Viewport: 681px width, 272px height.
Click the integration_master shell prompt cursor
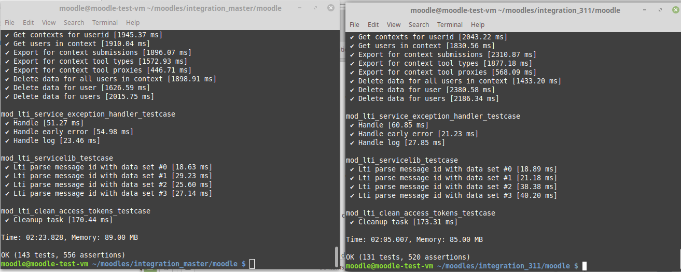click(252, 264)
